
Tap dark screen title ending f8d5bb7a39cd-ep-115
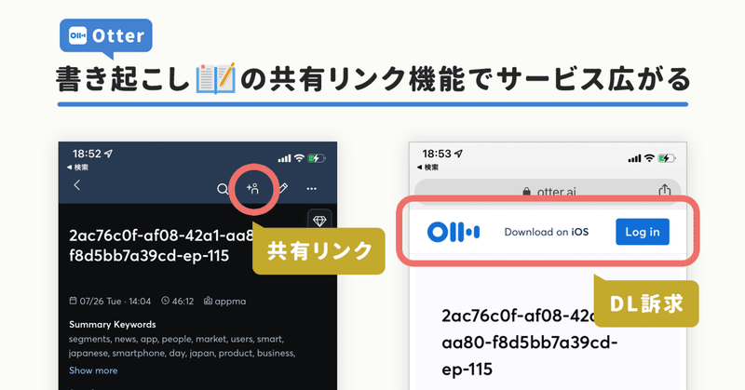tap(161, 246)
